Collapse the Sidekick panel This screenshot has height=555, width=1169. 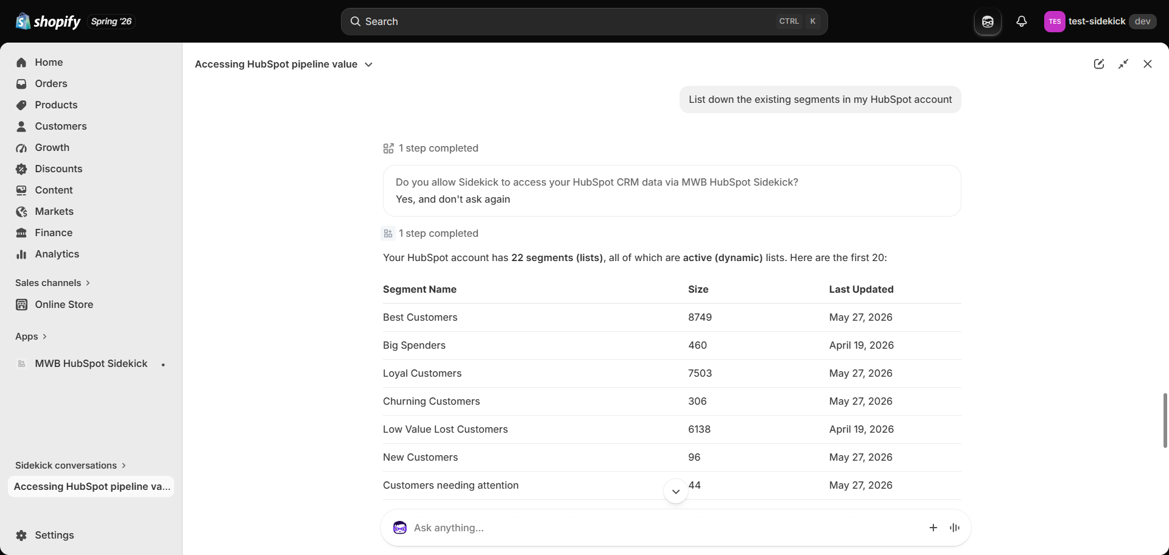coord(1123,64)
